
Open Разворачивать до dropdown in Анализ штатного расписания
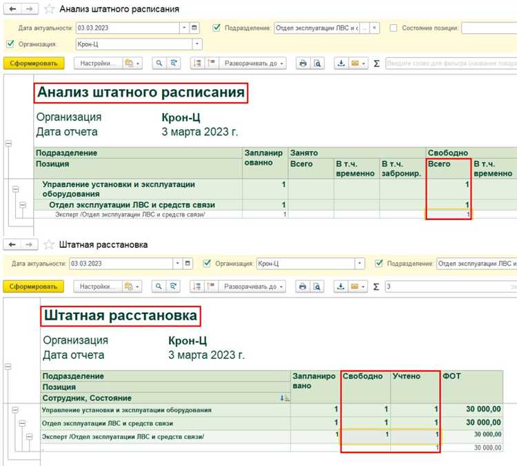[x=252, y=63]
